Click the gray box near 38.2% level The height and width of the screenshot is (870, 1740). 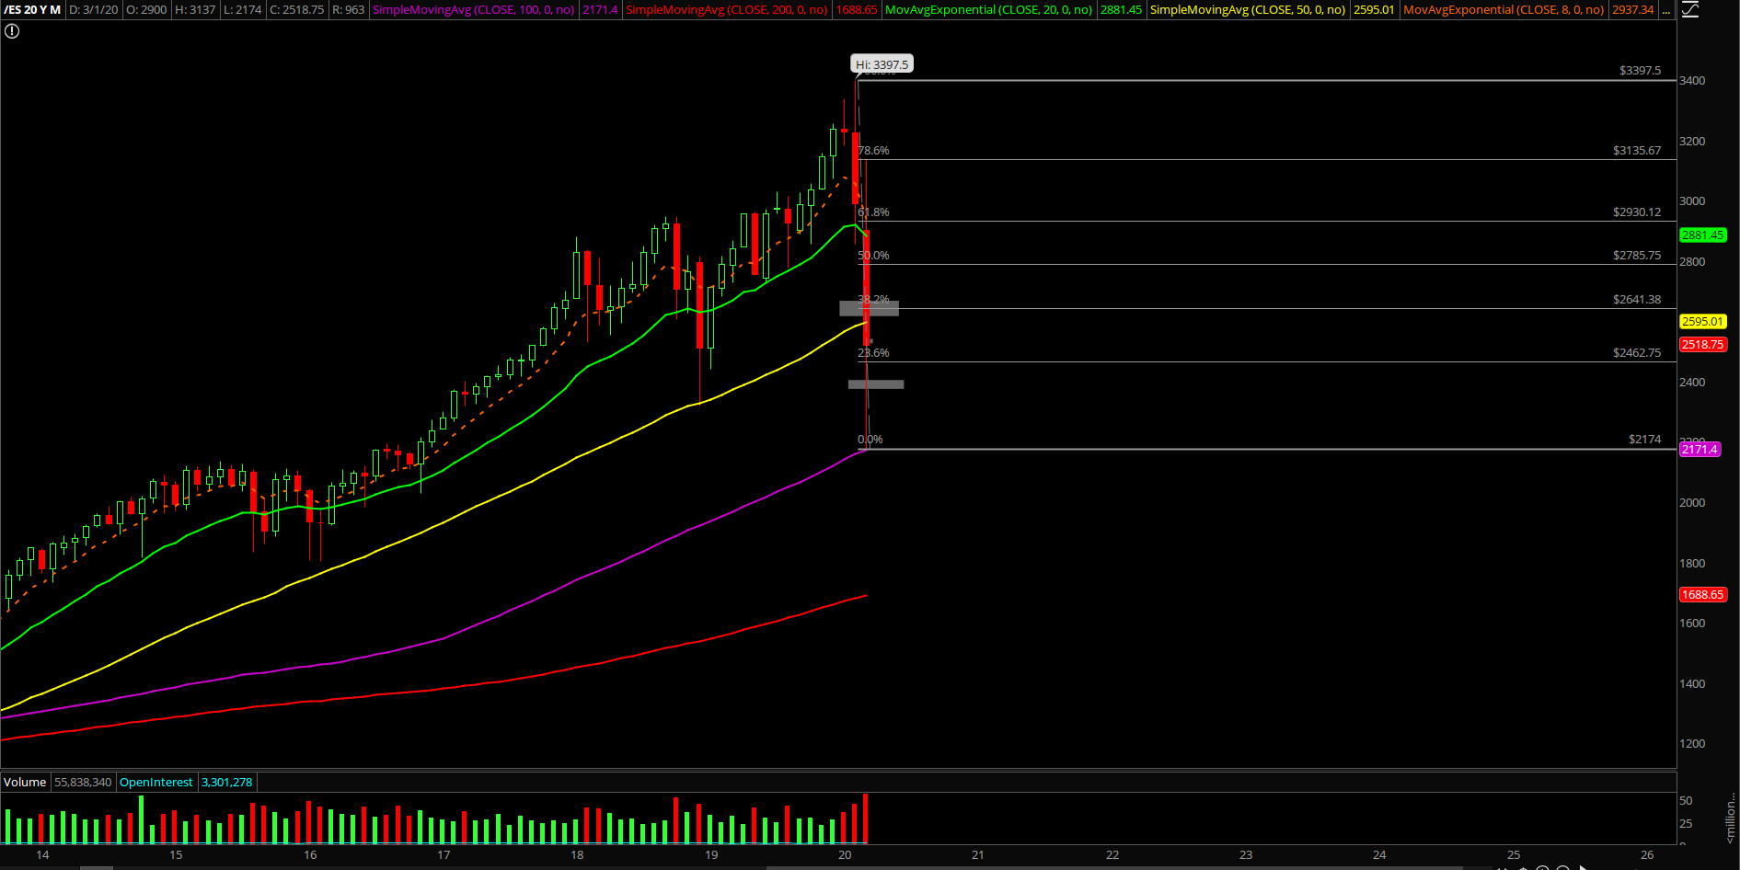coord(869,308)
